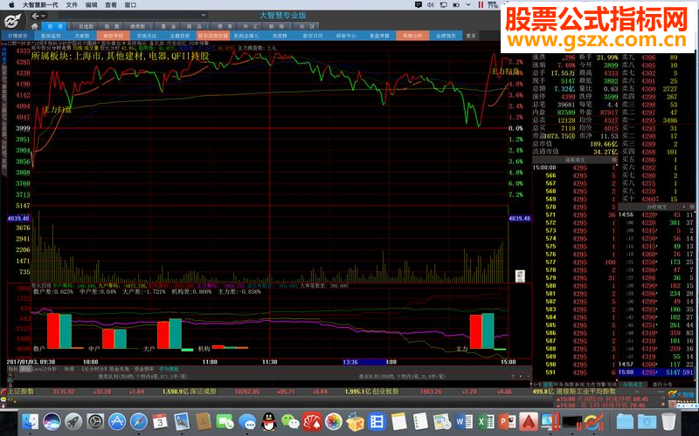Switch to the 外汇 tab
Image resolution: width=699 pixels, height=436 pixels.
pos(249,26)
